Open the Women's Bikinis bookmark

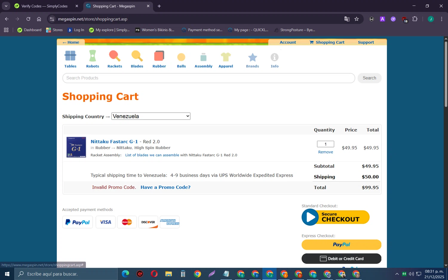click(155, 30)
